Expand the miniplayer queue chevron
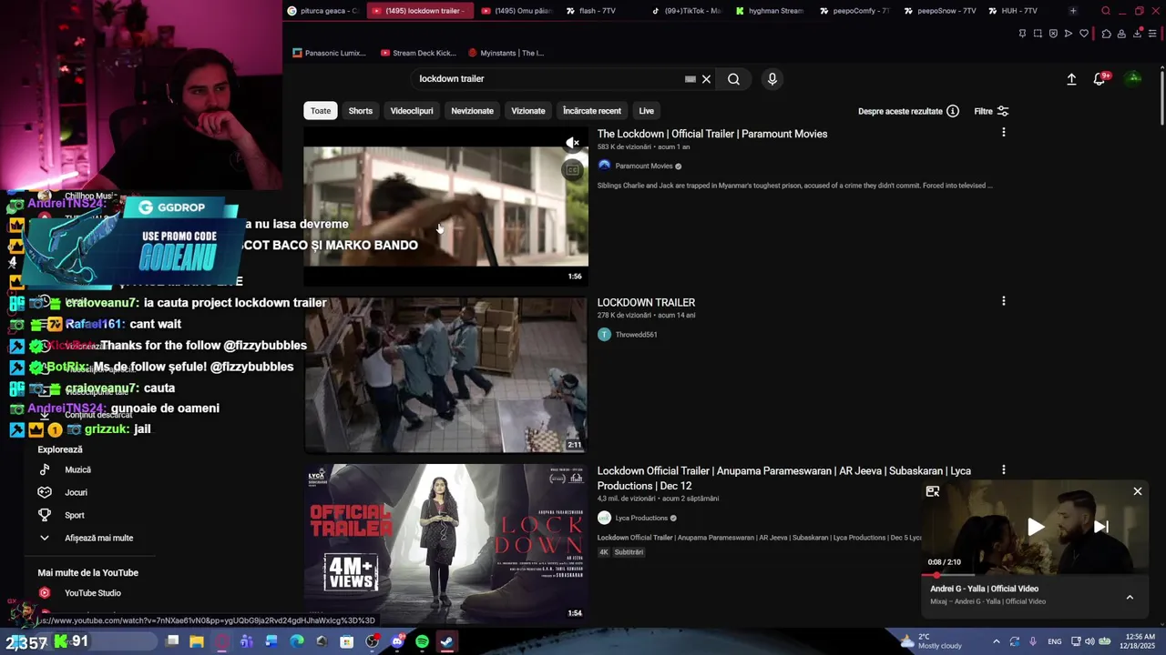The image size is (1166, 655). [1130, 598]
